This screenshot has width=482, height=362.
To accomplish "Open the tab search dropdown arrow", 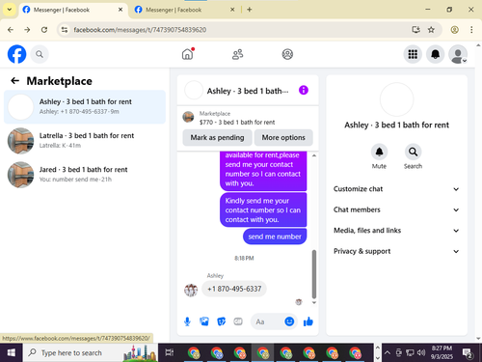I will pos(10,10).
